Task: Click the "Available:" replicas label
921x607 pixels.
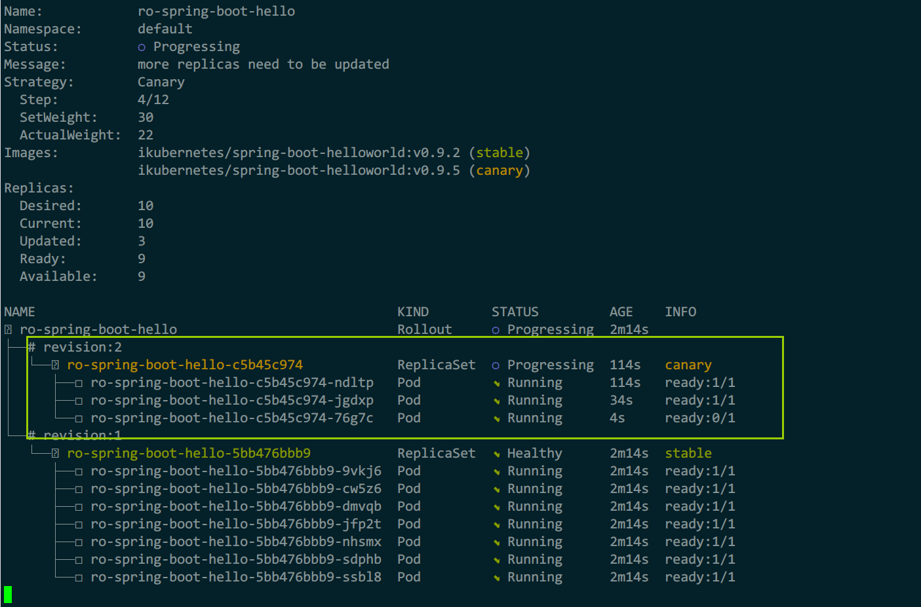Action: tap(58, 276)
